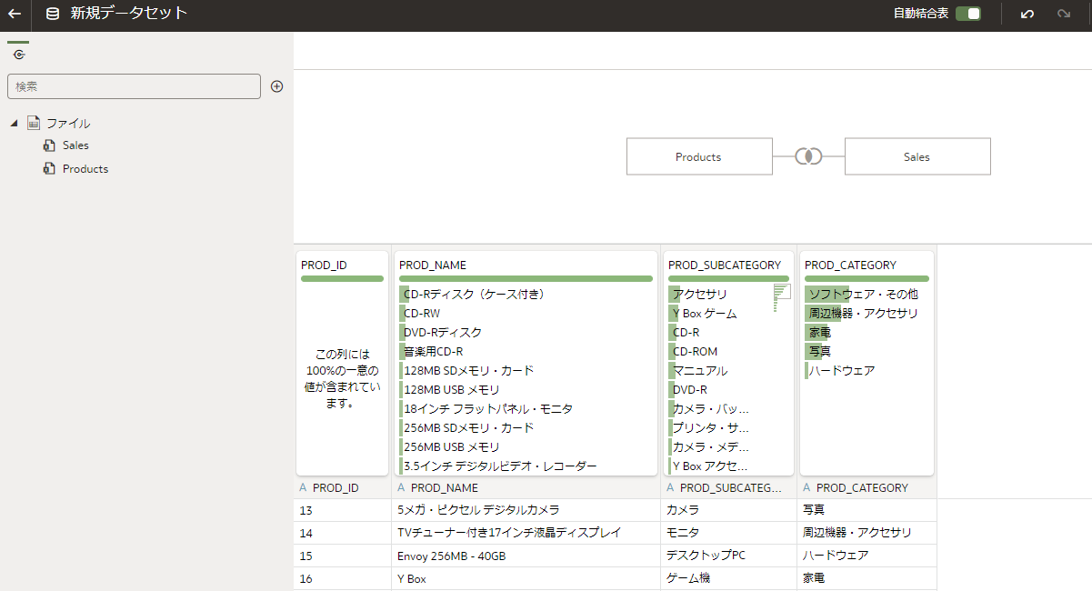Select 128MB SDメモリ・カード value
The height and width of the screenshot is (591, 1092).
coord(469,371)
